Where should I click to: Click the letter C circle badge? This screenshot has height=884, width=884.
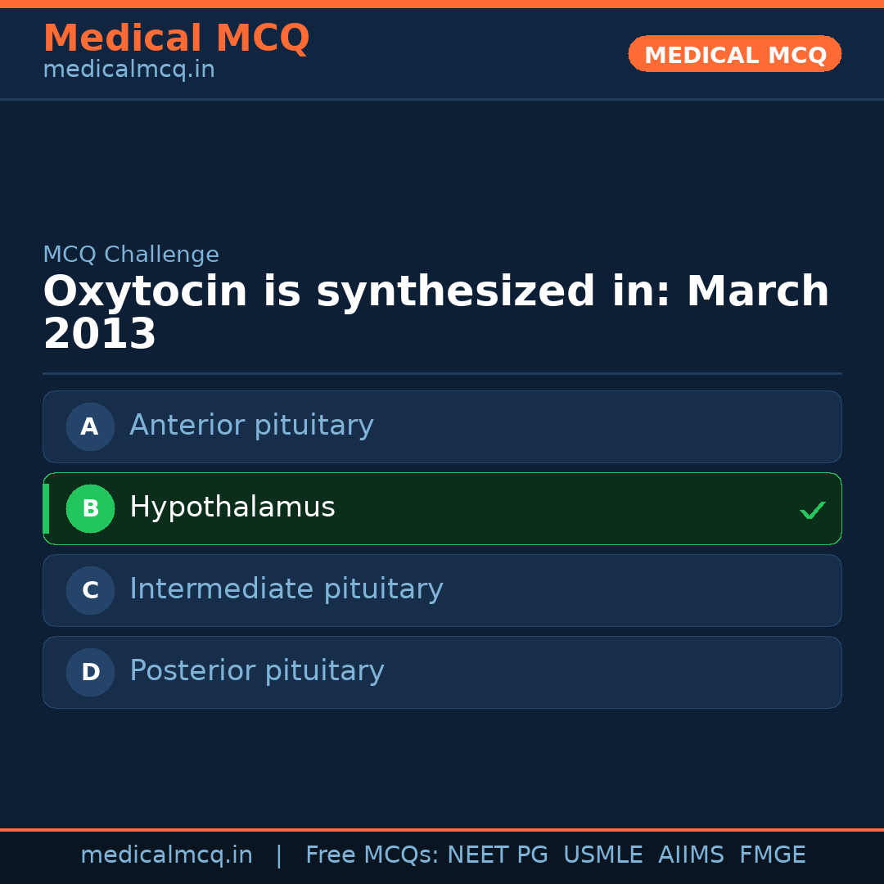pos(90,590)
